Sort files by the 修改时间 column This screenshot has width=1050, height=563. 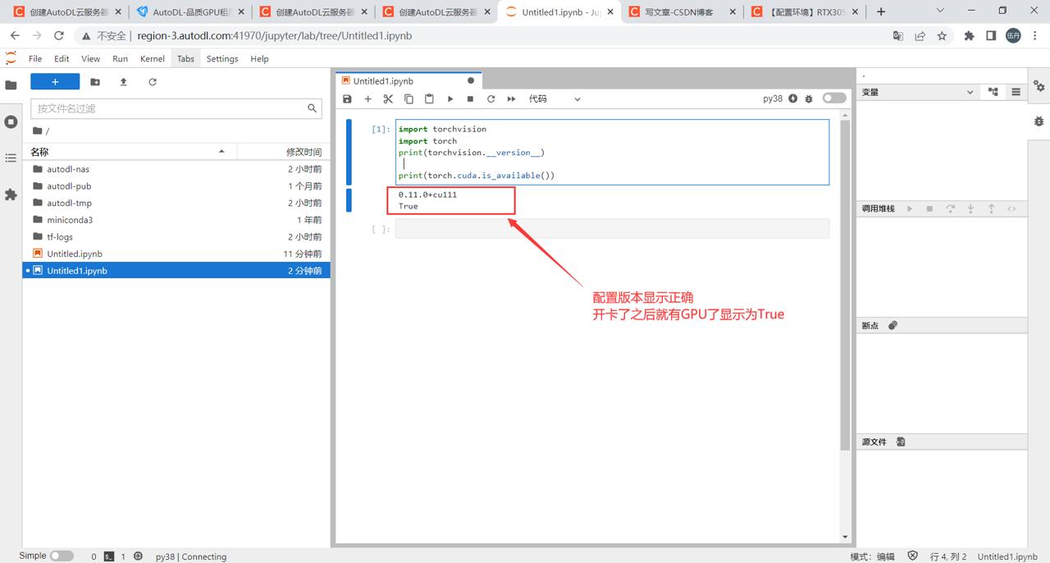284,152
